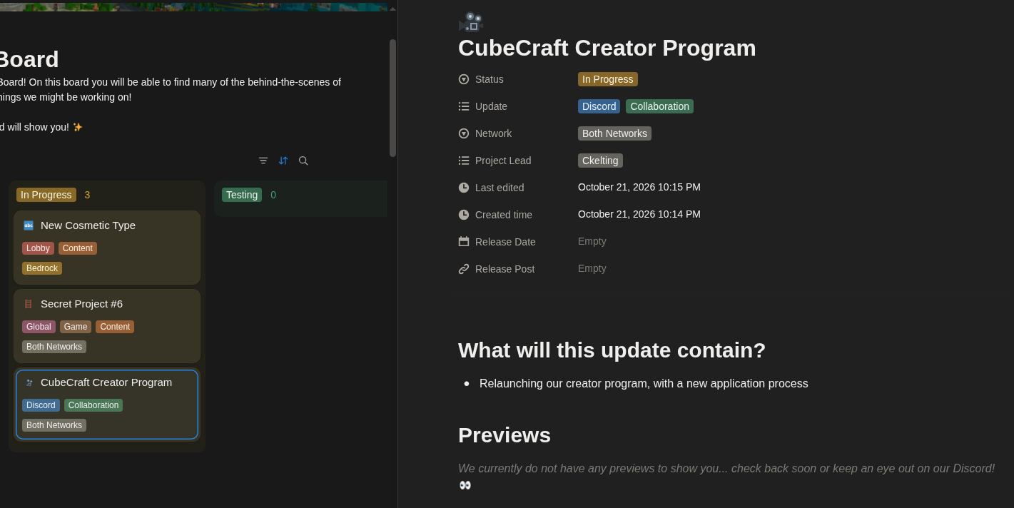The height and width of the screenshot is (508, 1014).
Task: Click the CubeCraft Creator Program card icon
Action: pos(29,382)
